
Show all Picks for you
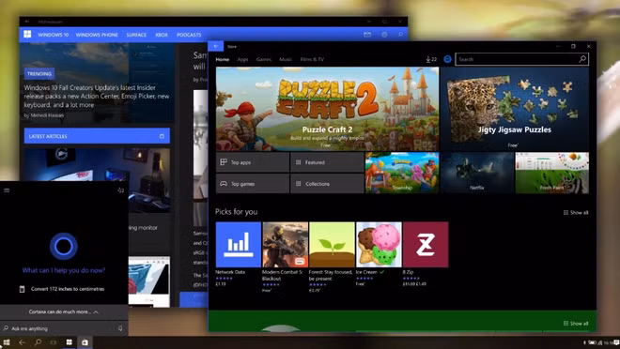(576, 212)
